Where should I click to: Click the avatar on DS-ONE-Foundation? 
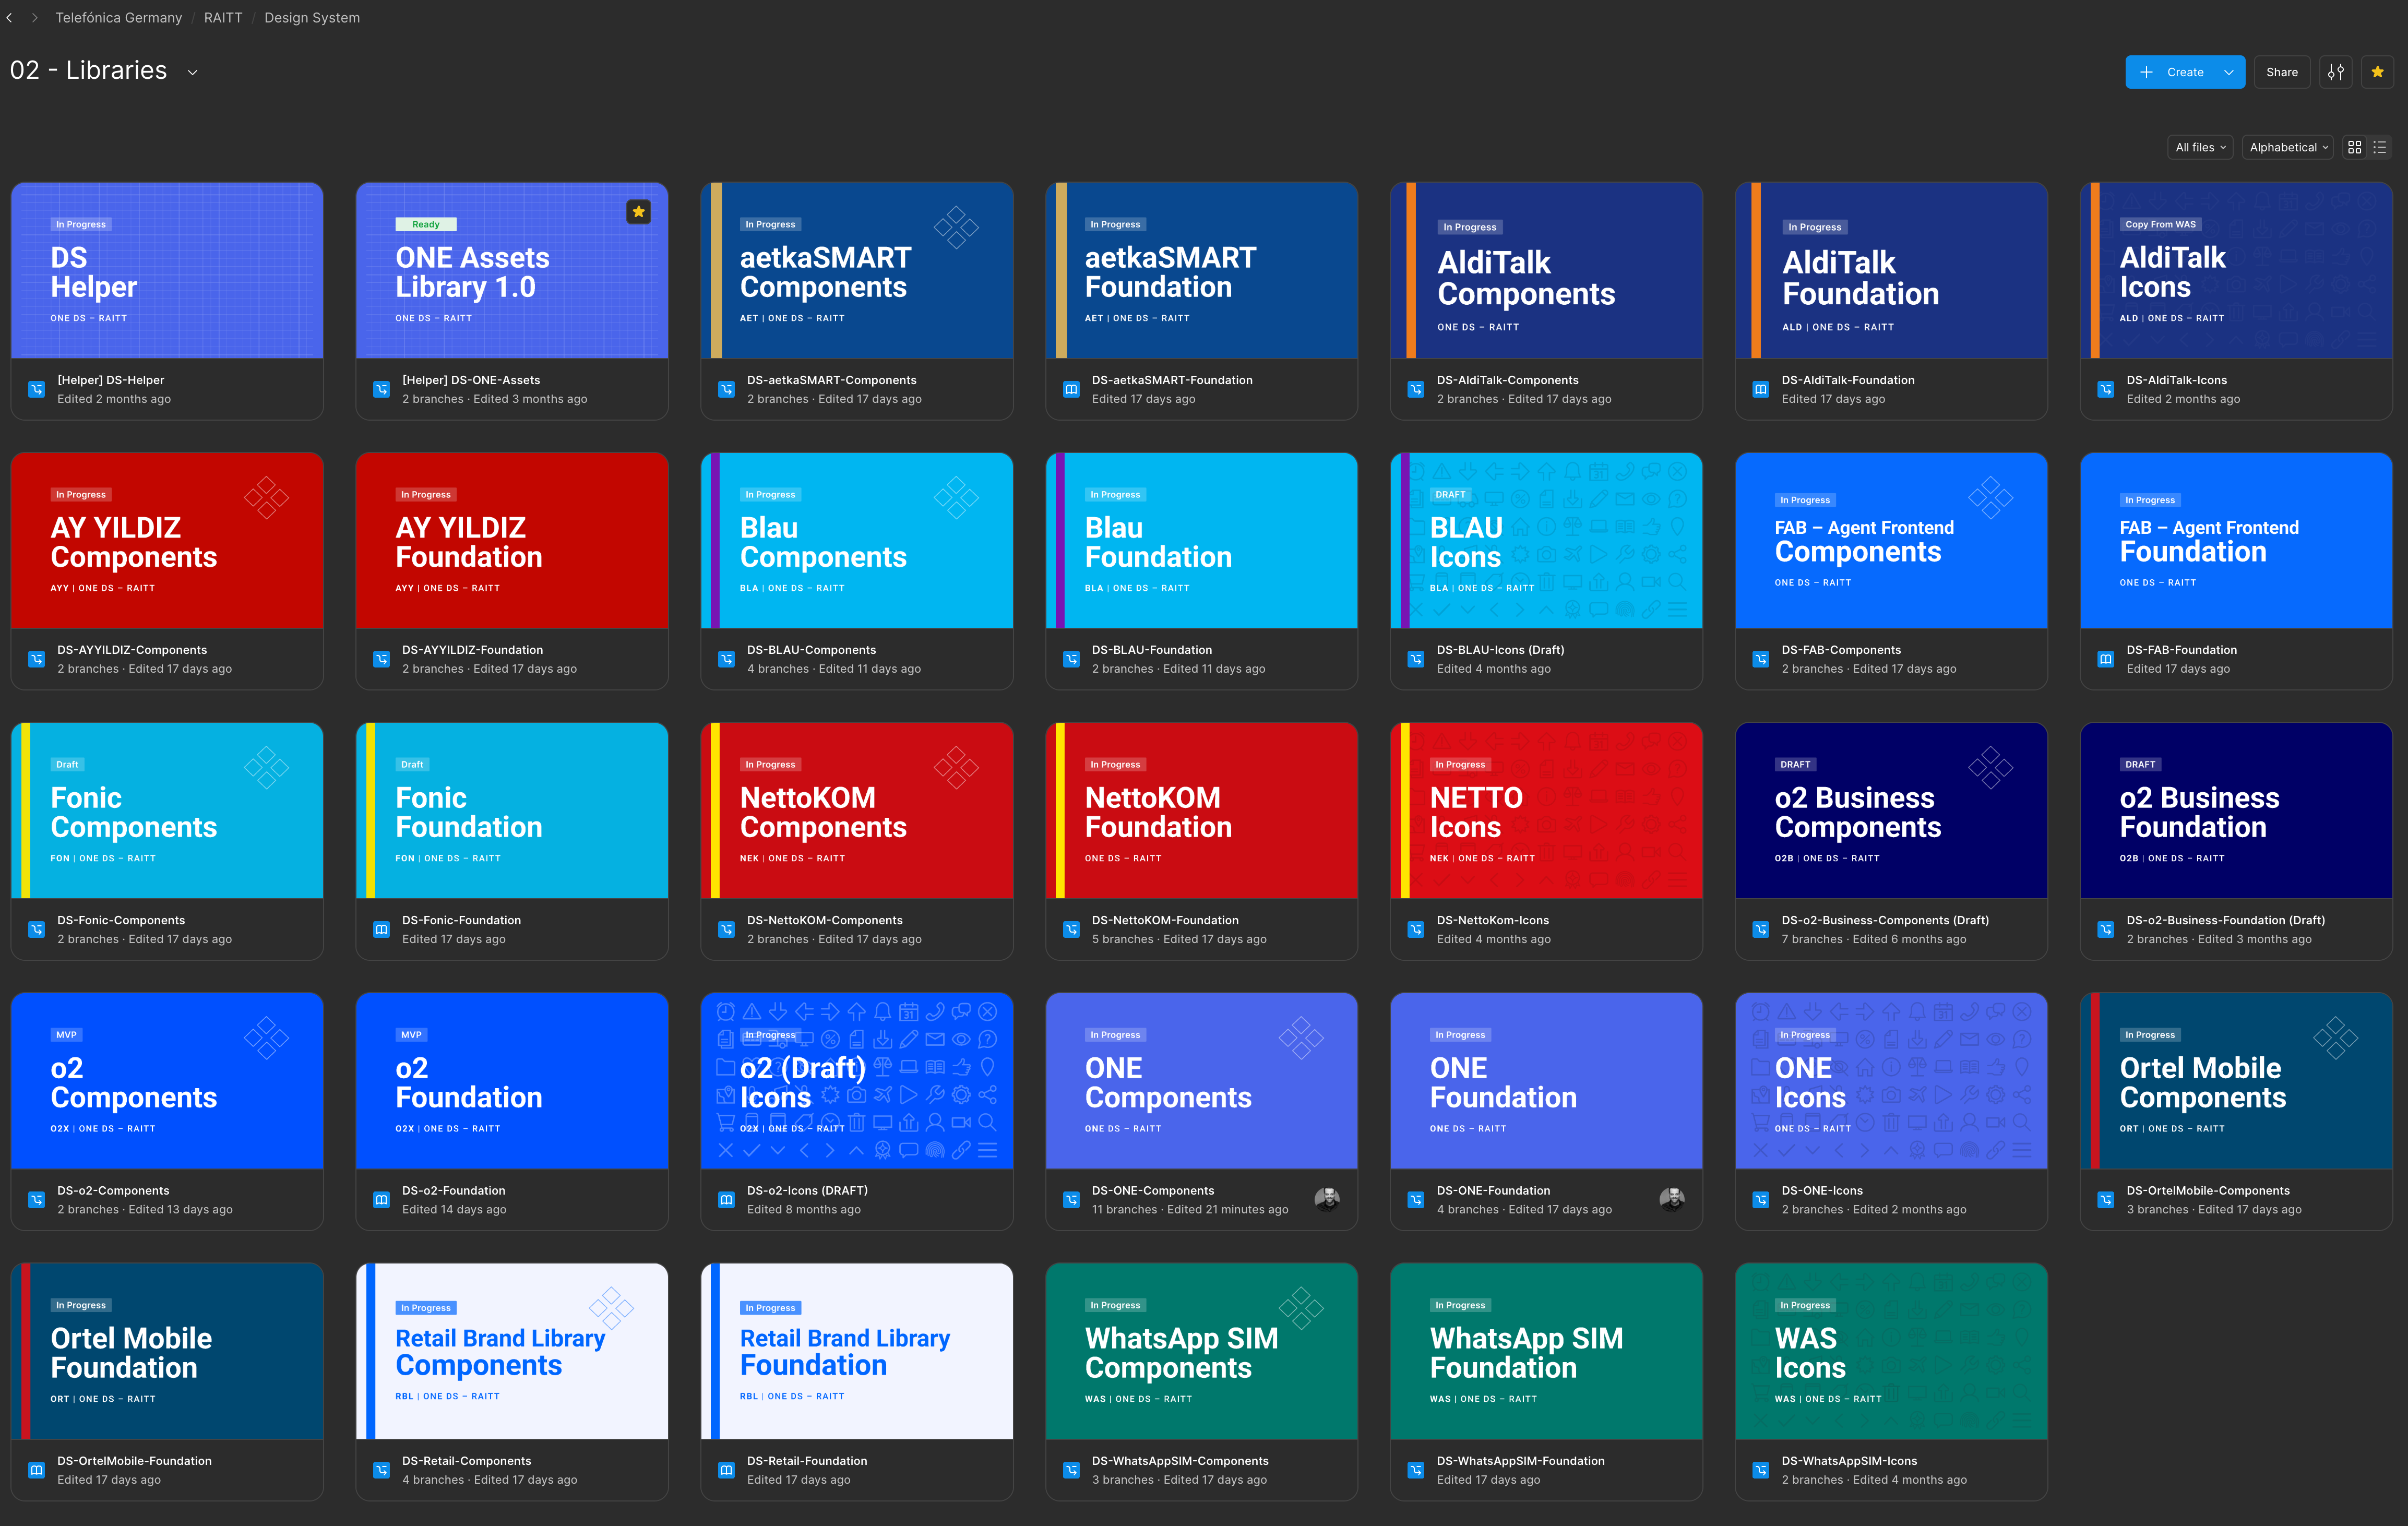(x=1671, y=1199)
